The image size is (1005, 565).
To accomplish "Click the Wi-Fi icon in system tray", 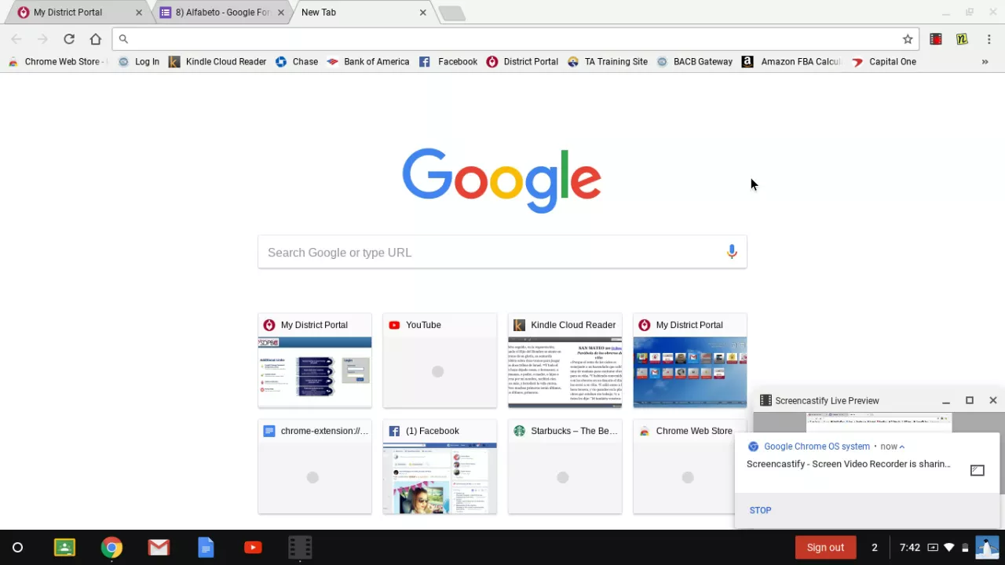I will 948,548.
